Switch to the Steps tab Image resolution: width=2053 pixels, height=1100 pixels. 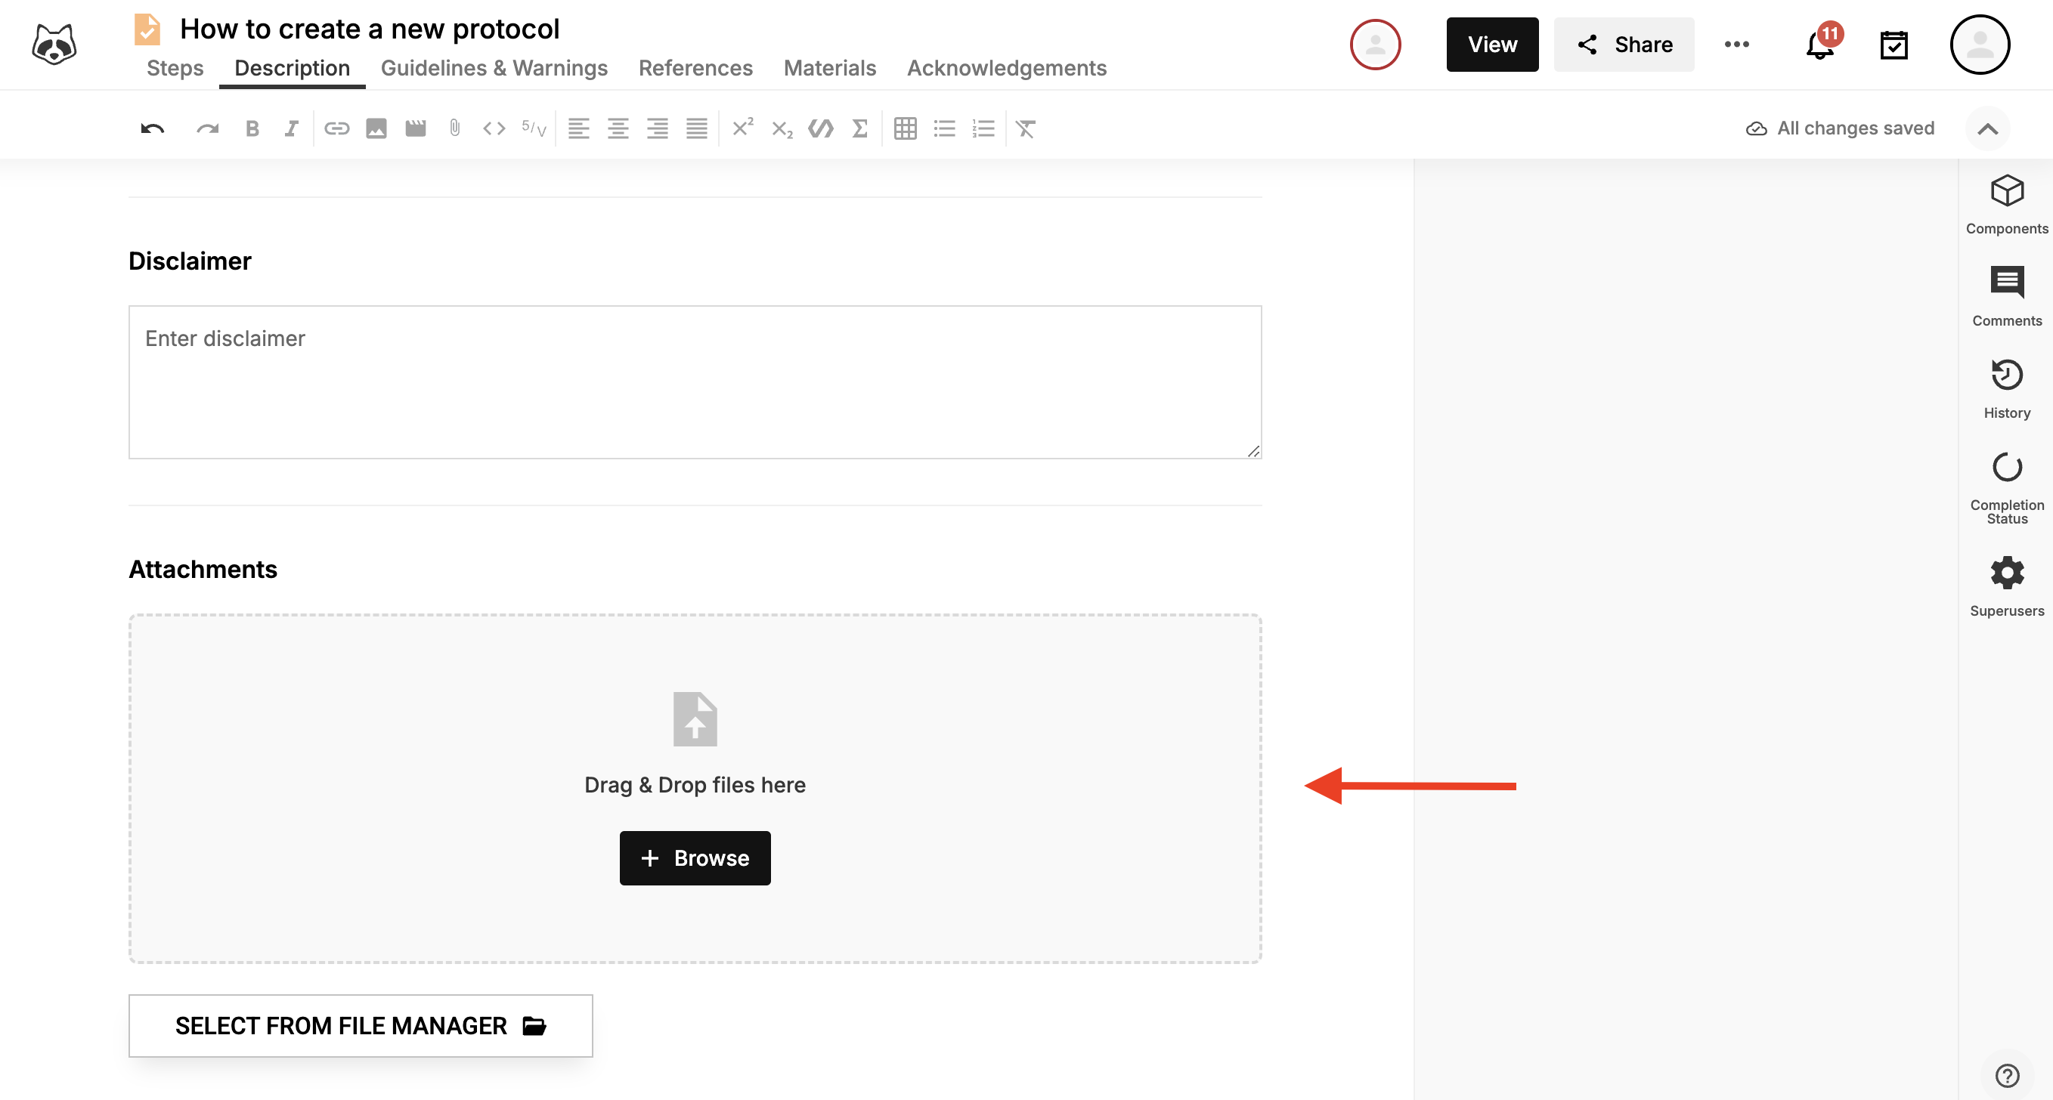pos(175,69)
